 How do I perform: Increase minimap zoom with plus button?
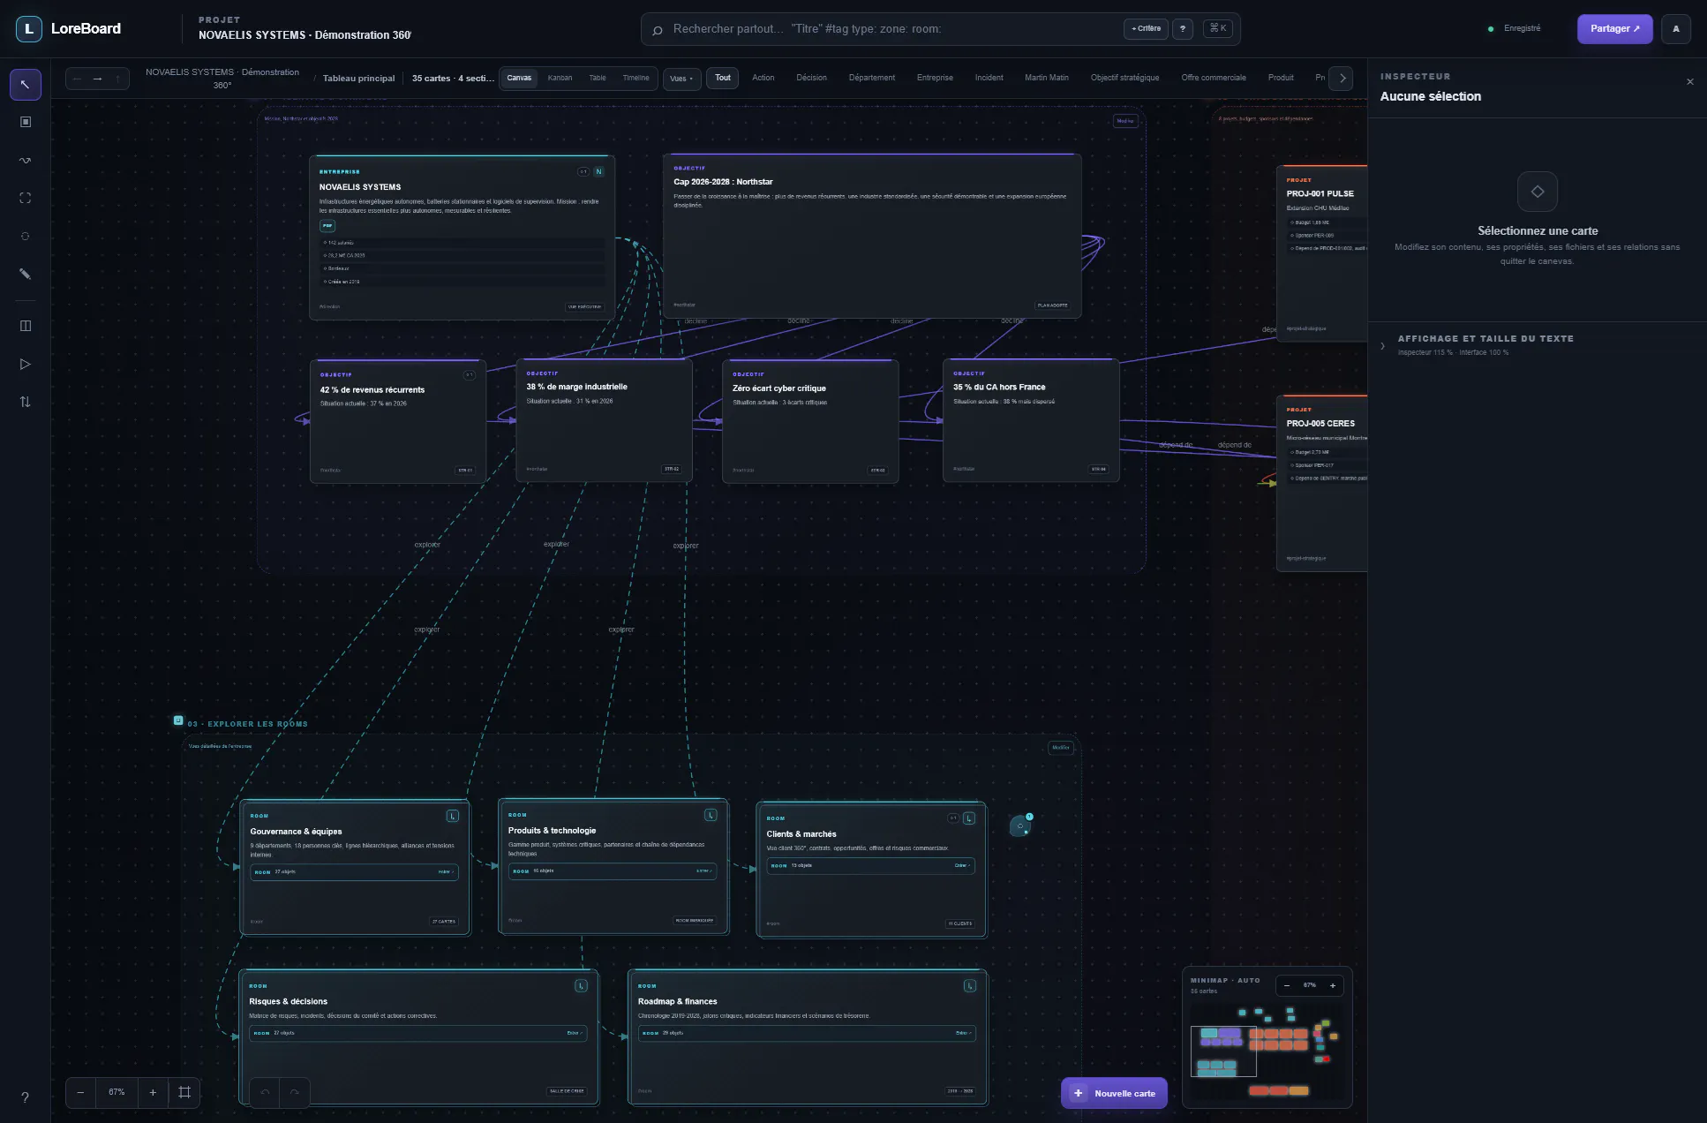1333,985
